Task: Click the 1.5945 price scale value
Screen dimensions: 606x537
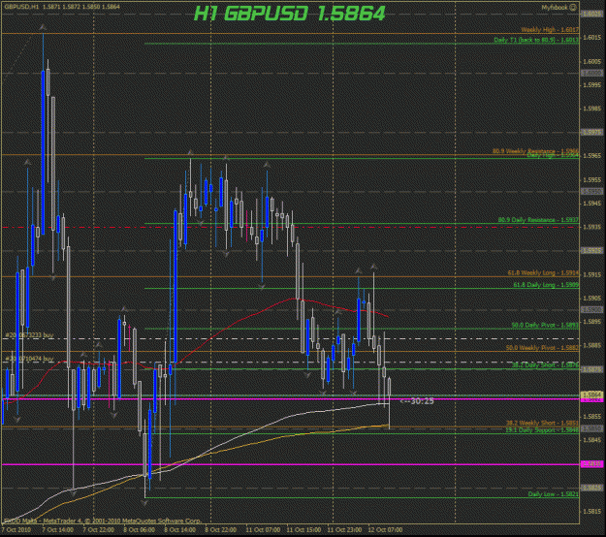Action: click(591, 204)
